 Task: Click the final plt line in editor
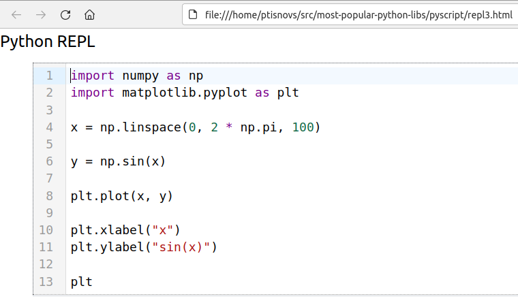point(81,281)
